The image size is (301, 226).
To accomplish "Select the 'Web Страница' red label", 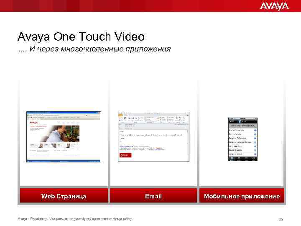I will [64, 196].
